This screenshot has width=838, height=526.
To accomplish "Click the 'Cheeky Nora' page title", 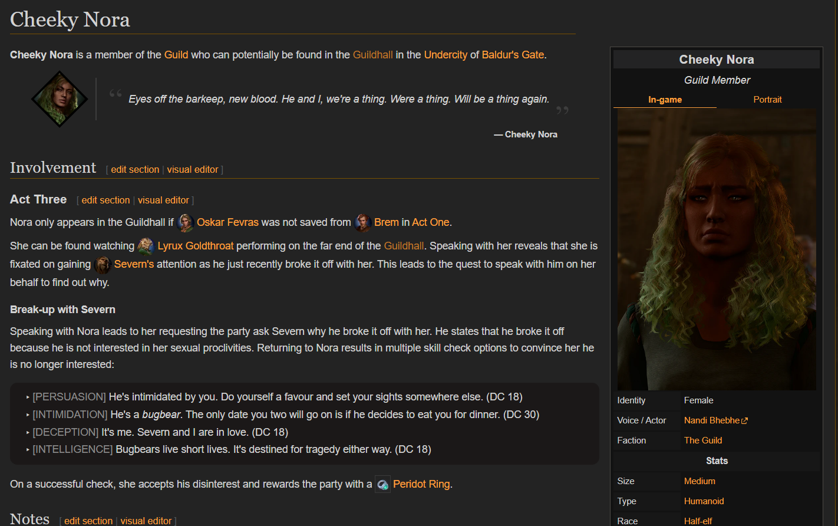I will point(70,19).
